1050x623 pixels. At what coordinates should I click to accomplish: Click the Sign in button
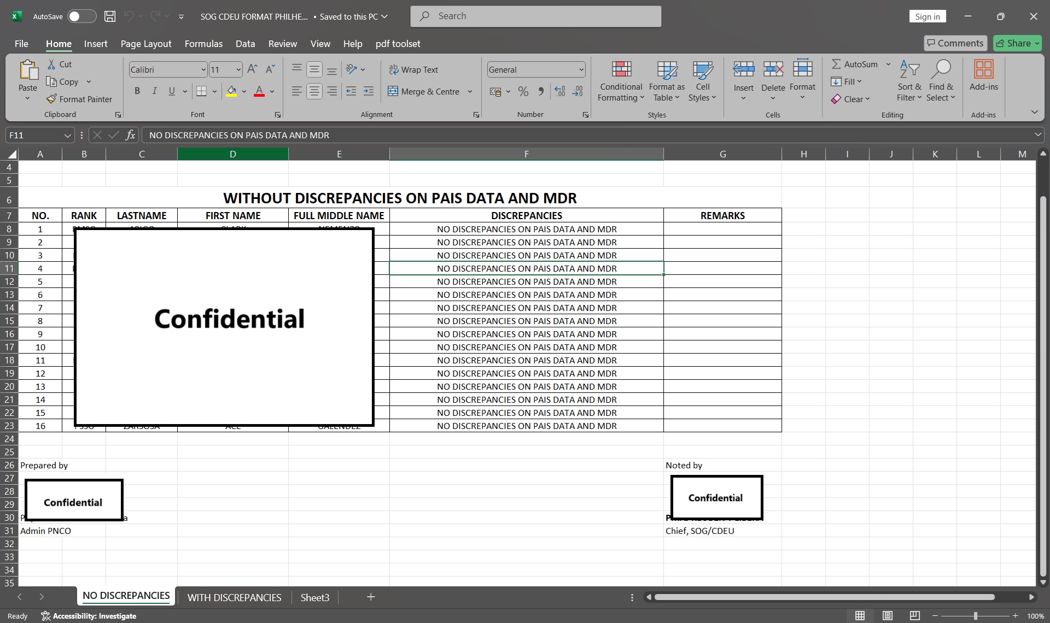pyautogui.click(x=927, y=16)
